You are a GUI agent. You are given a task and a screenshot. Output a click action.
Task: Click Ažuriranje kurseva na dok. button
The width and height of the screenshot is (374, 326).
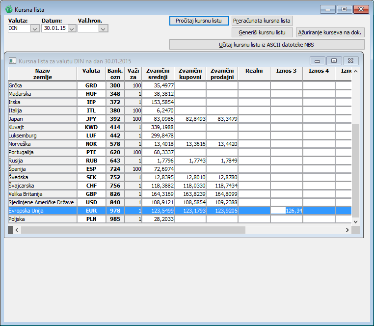pos(330,32)
